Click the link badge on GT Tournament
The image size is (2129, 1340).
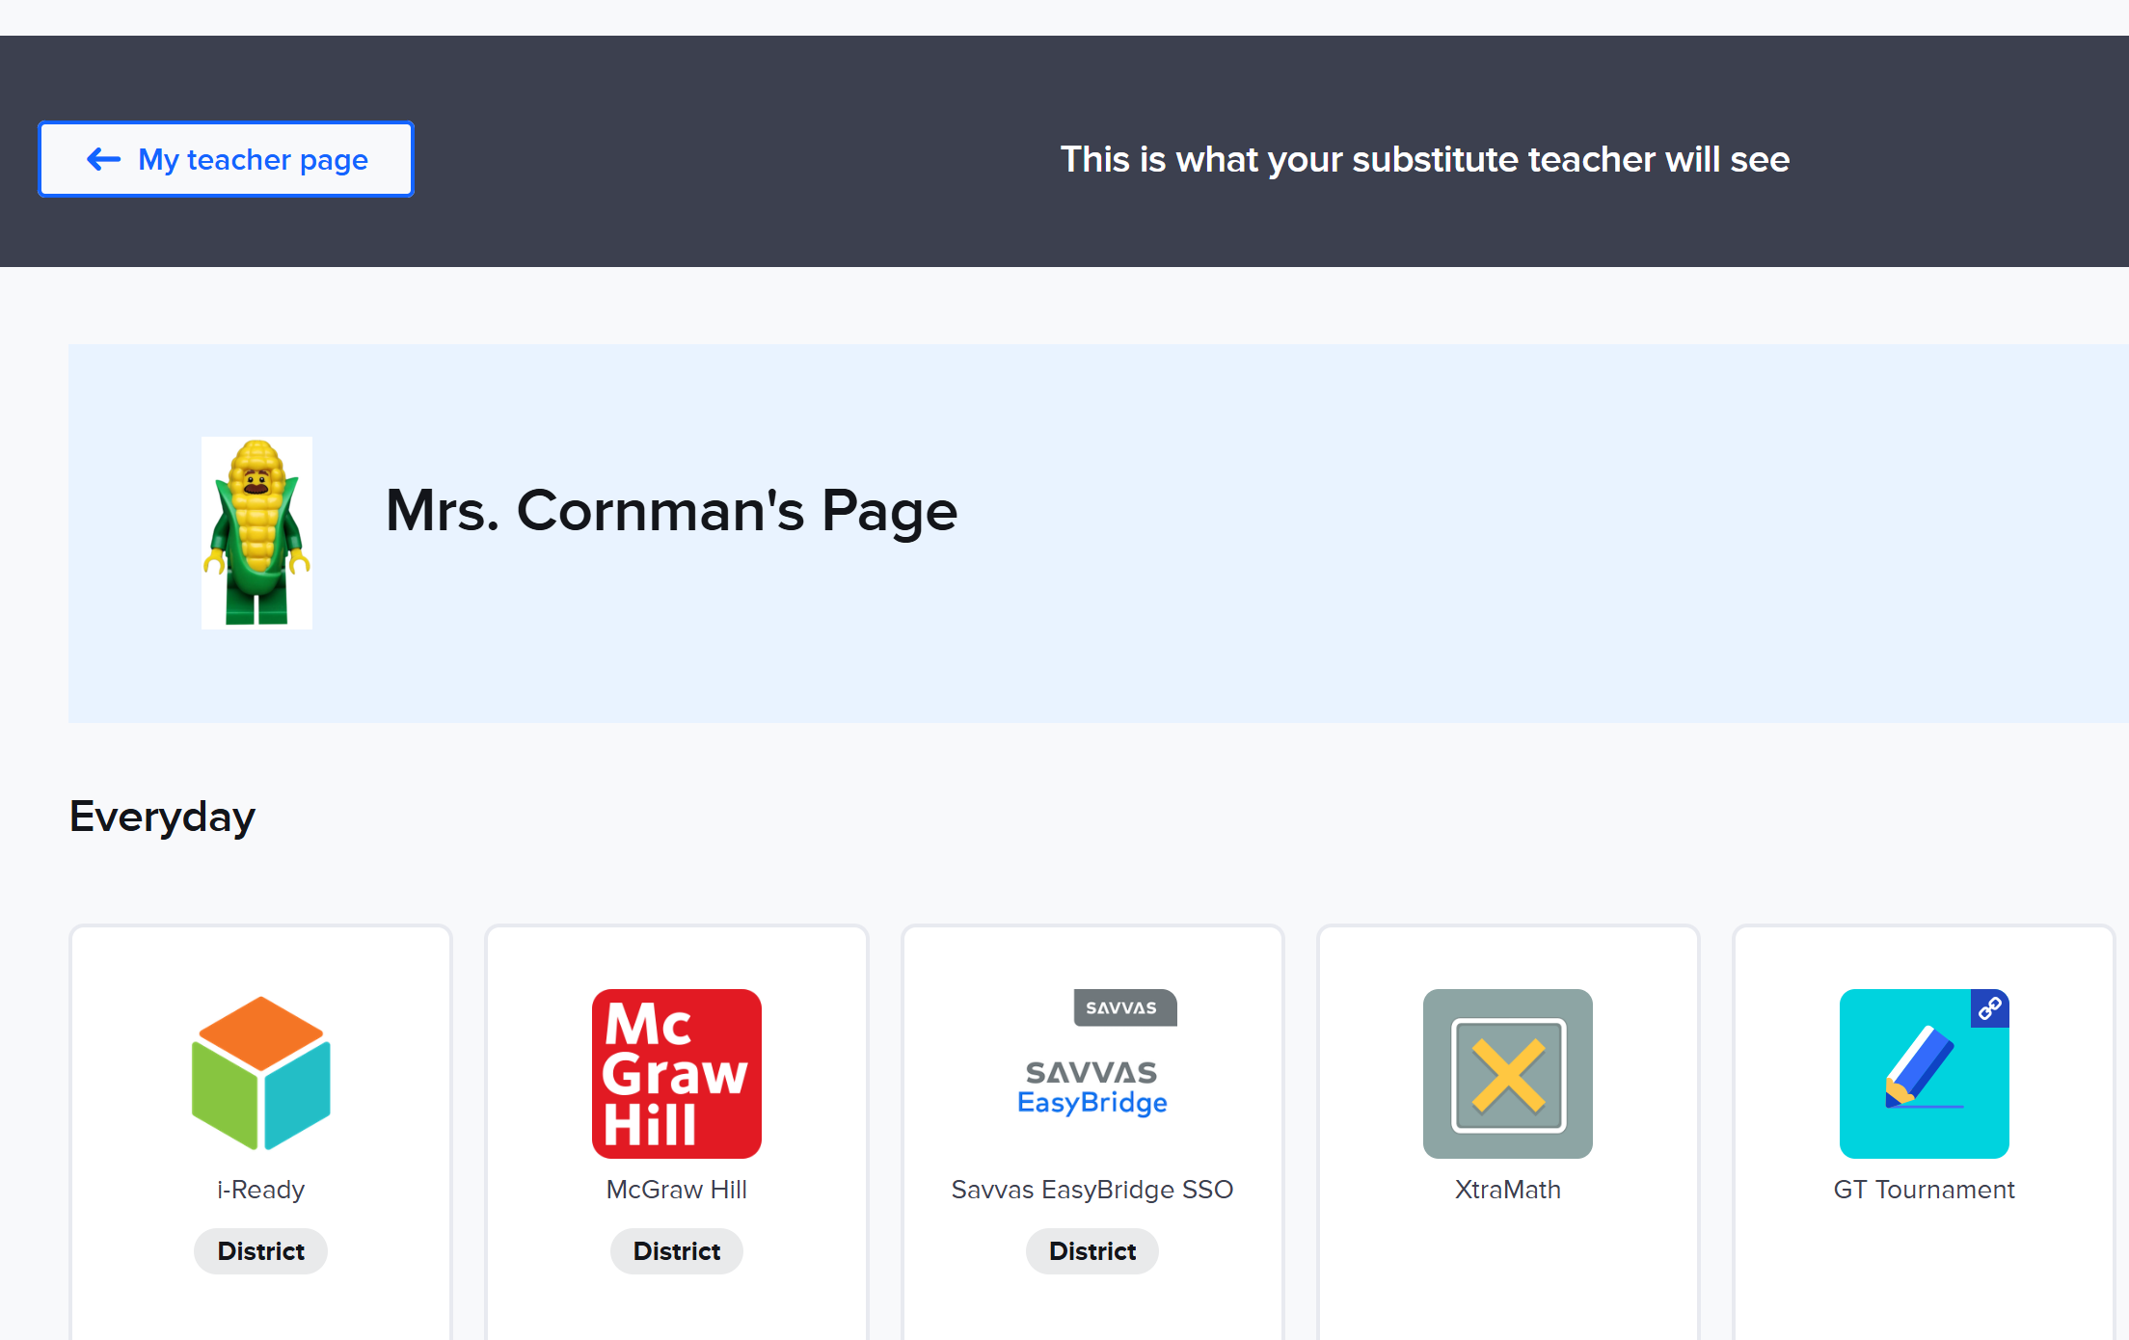1990,1008
